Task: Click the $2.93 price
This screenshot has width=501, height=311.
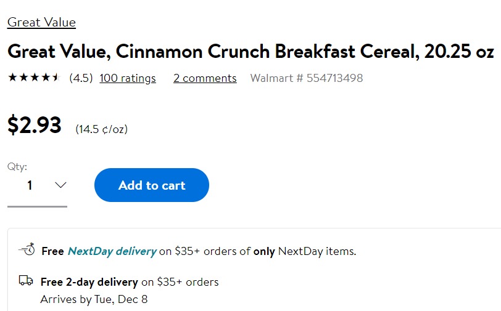Action: (x=34, y=125)
